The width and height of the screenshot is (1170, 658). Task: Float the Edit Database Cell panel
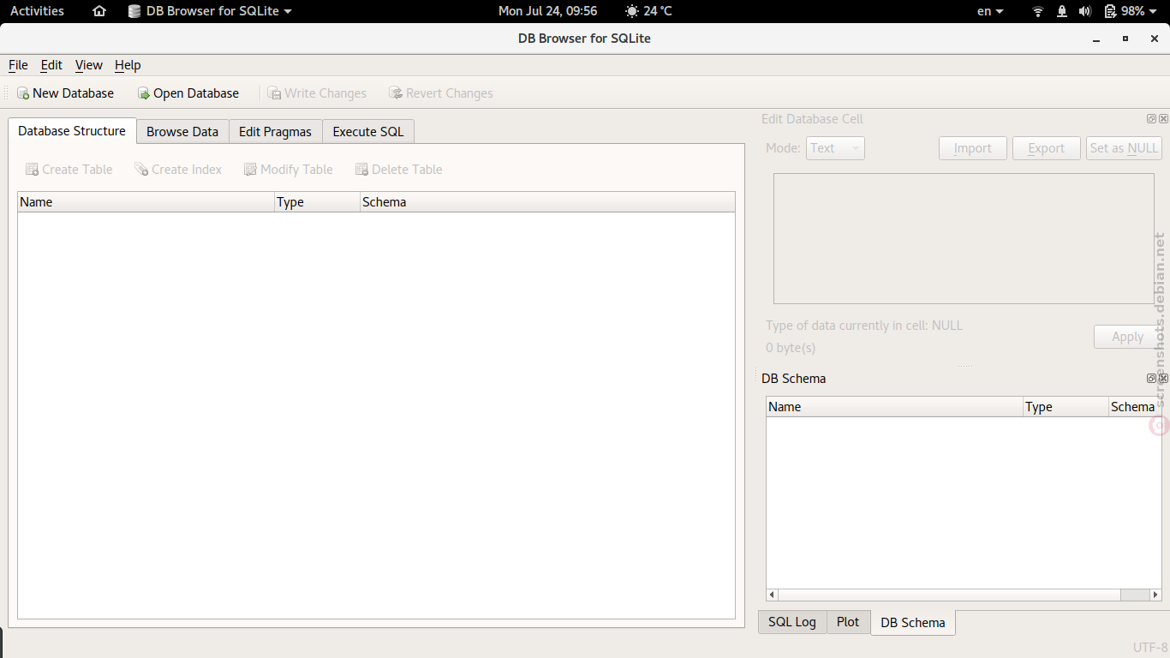[1151, 119]
